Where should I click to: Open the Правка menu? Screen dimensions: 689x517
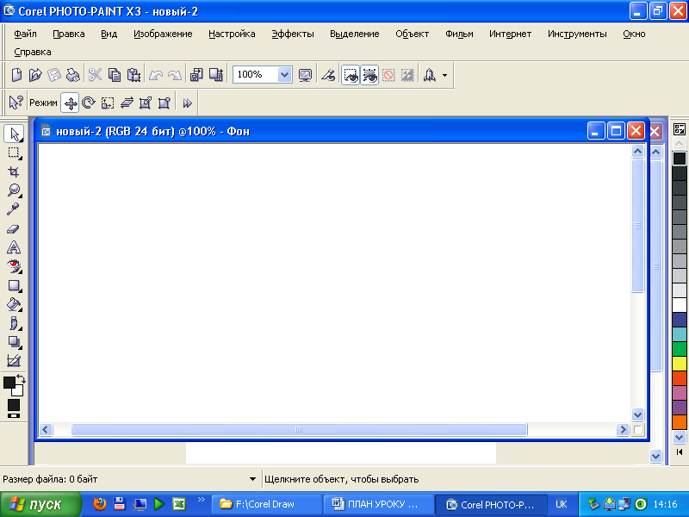pos(69,34)
